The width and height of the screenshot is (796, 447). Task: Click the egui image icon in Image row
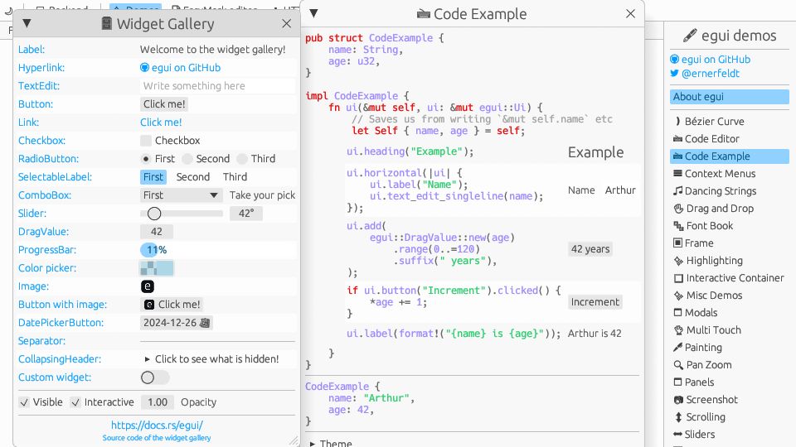148,286
